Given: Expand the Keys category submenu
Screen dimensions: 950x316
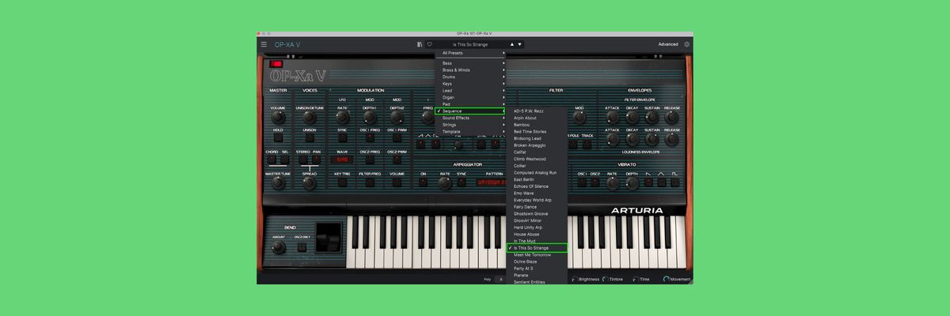Looking at the screenshot, I should [471, 84].
